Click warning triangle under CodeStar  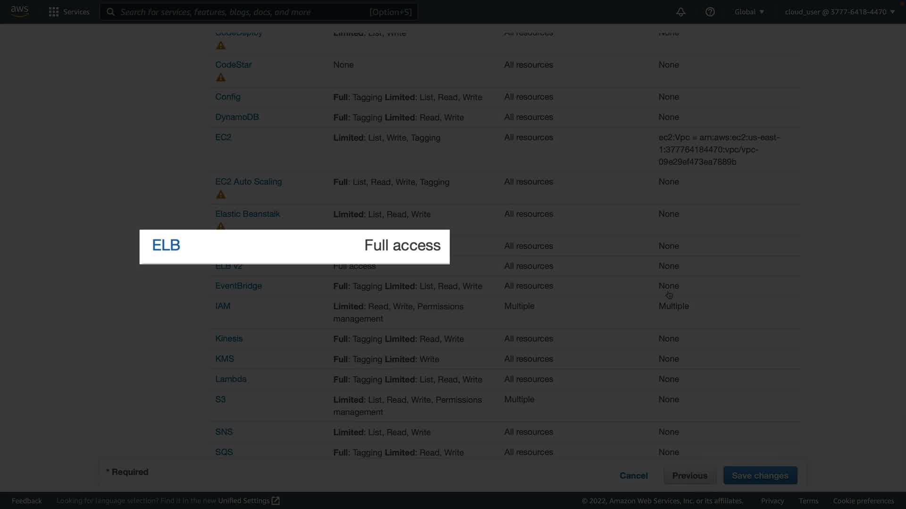pos(220,78)
